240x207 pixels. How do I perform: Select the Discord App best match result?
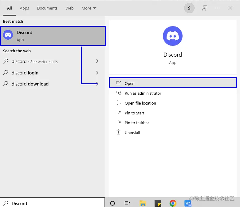point(53,36)
